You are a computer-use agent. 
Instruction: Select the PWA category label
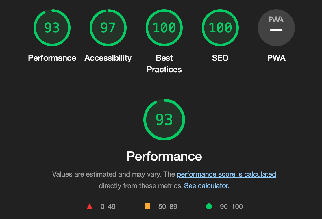pyautogui.click(x=276, y=58)
